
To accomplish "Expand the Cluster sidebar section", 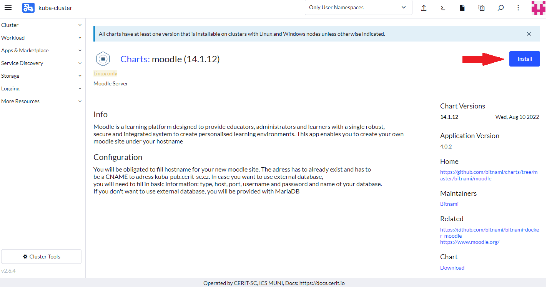I will tap(42, 25).
